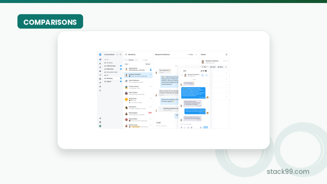This screenshot has height=184, width=327.
Task: Tap the Enter your message field
Action: pos(194,124)
